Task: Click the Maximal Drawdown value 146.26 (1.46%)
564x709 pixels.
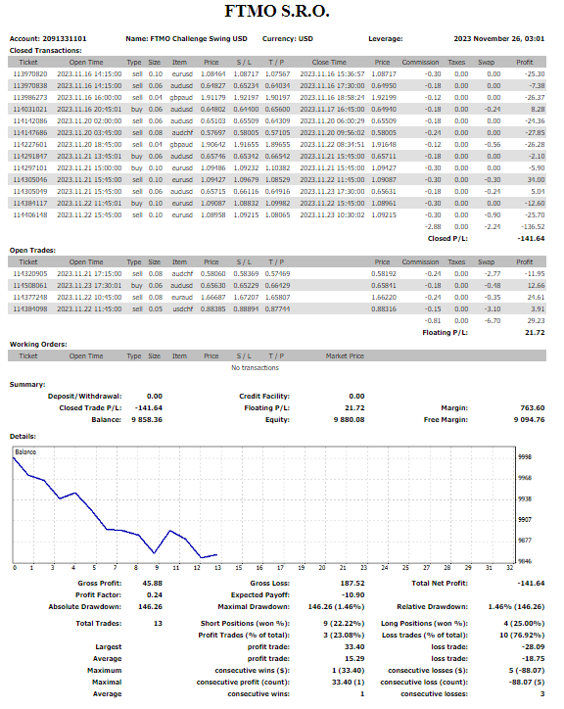Action: (x=336, y=607)
